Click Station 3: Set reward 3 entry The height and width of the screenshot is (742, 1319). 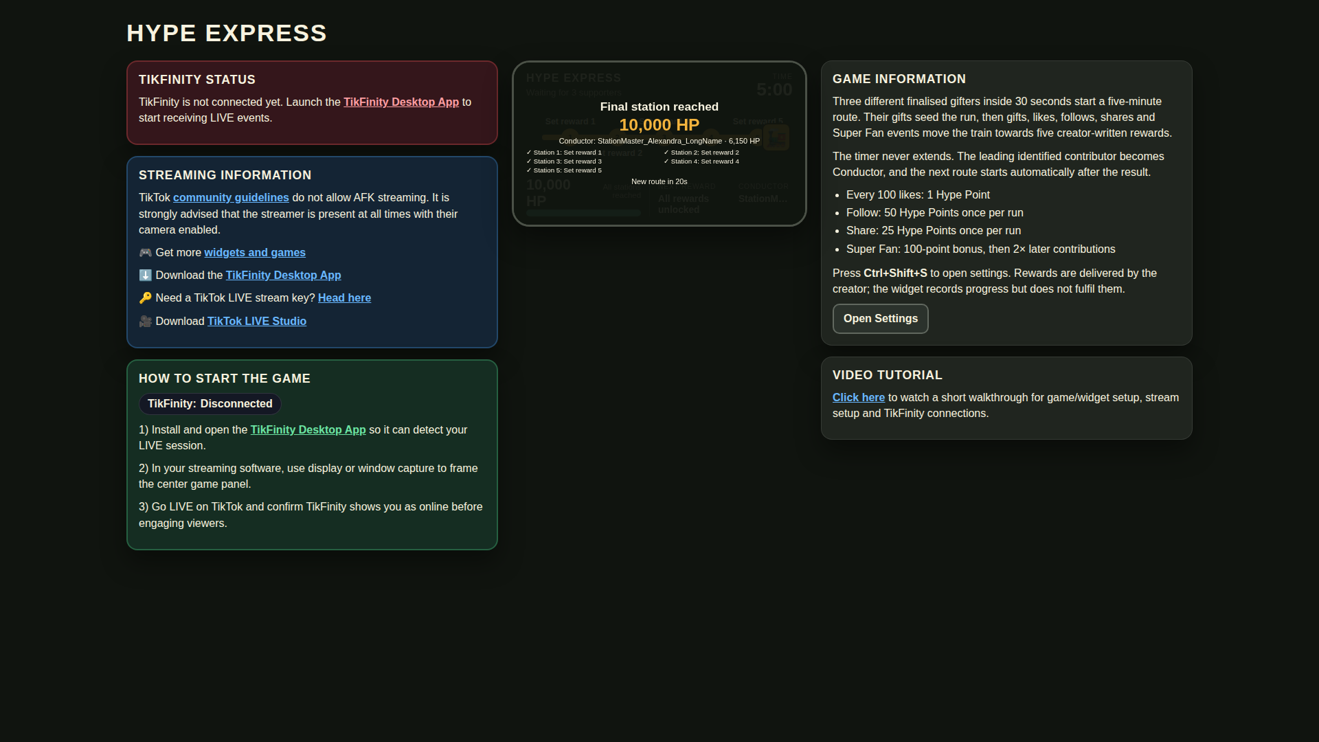click(564, 161)
